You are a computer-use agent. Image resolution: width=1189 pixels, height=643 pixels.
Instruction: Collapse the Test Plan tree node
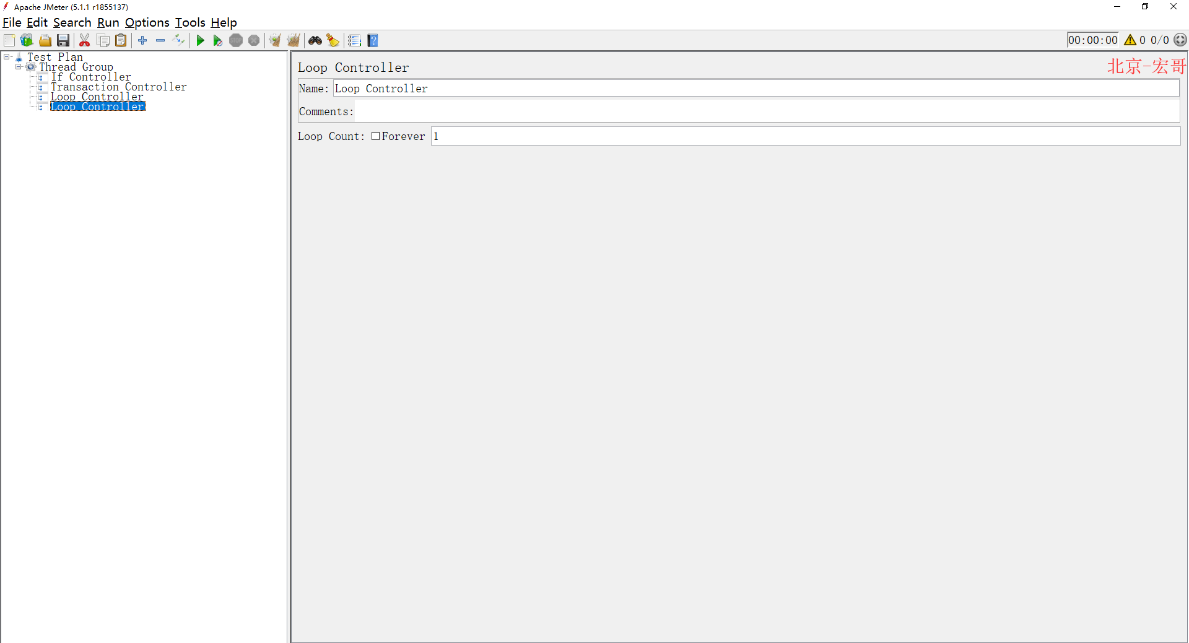coord(7,57)
